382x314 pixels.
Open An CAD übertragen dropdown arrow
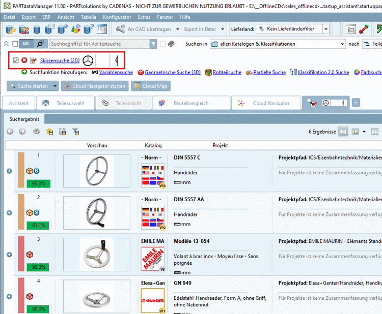coord(178,29)
